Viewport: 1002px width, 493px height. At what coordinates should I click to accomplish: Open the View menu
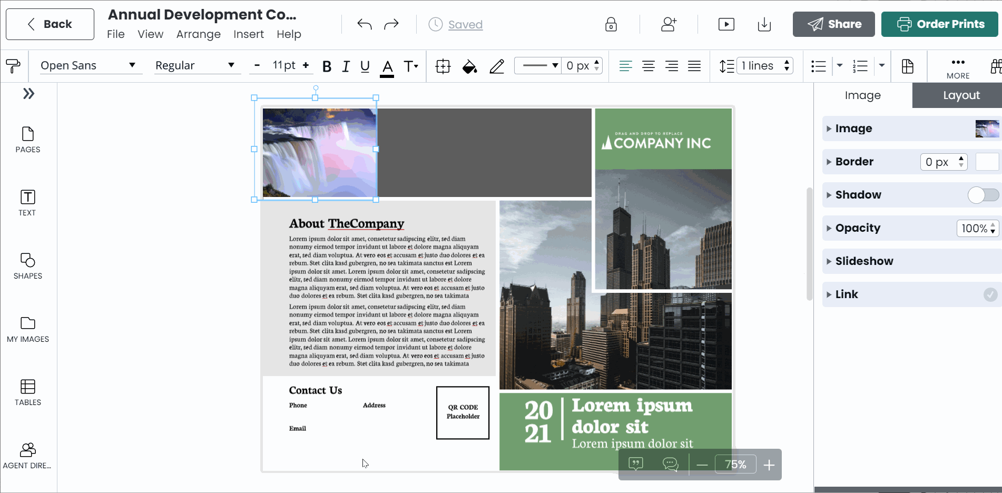[151, 34]
